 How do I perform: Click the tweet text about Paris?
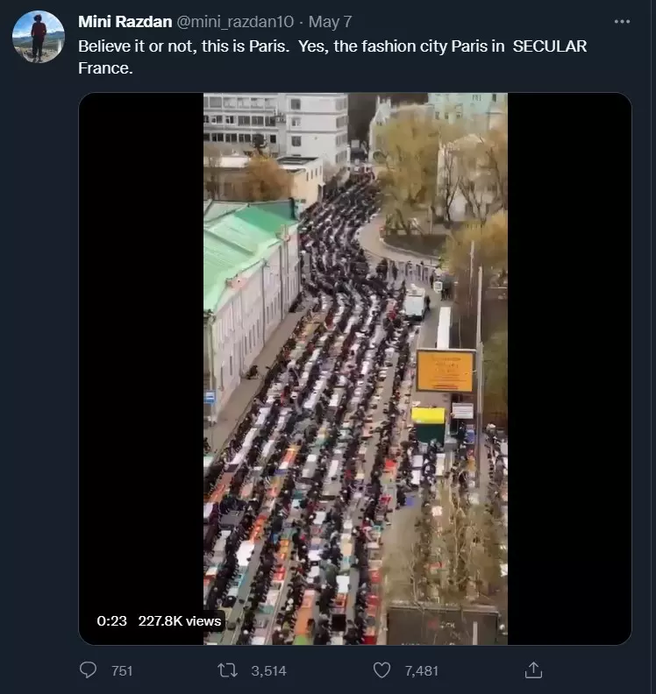(332, 57)
